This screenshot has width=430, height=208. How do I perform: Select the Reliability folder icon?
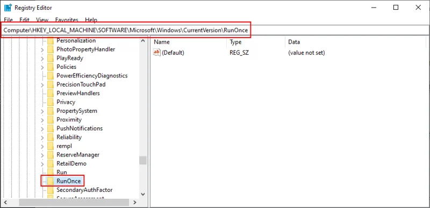[51, 137]
